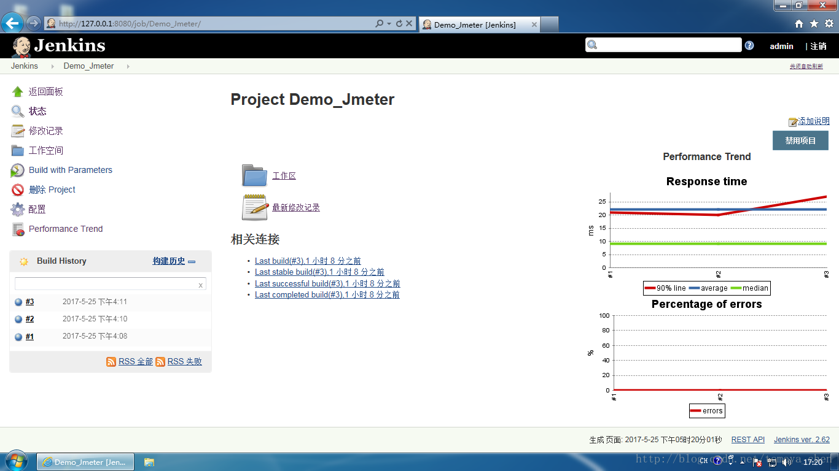Open the address bar search dropdown arrow

pos(389,23)
